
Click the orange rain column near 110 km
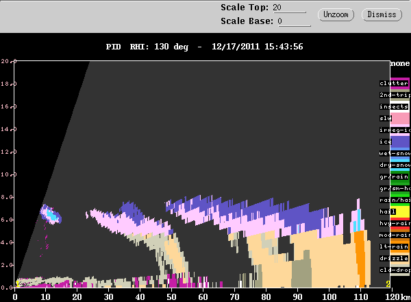[360, 259]
